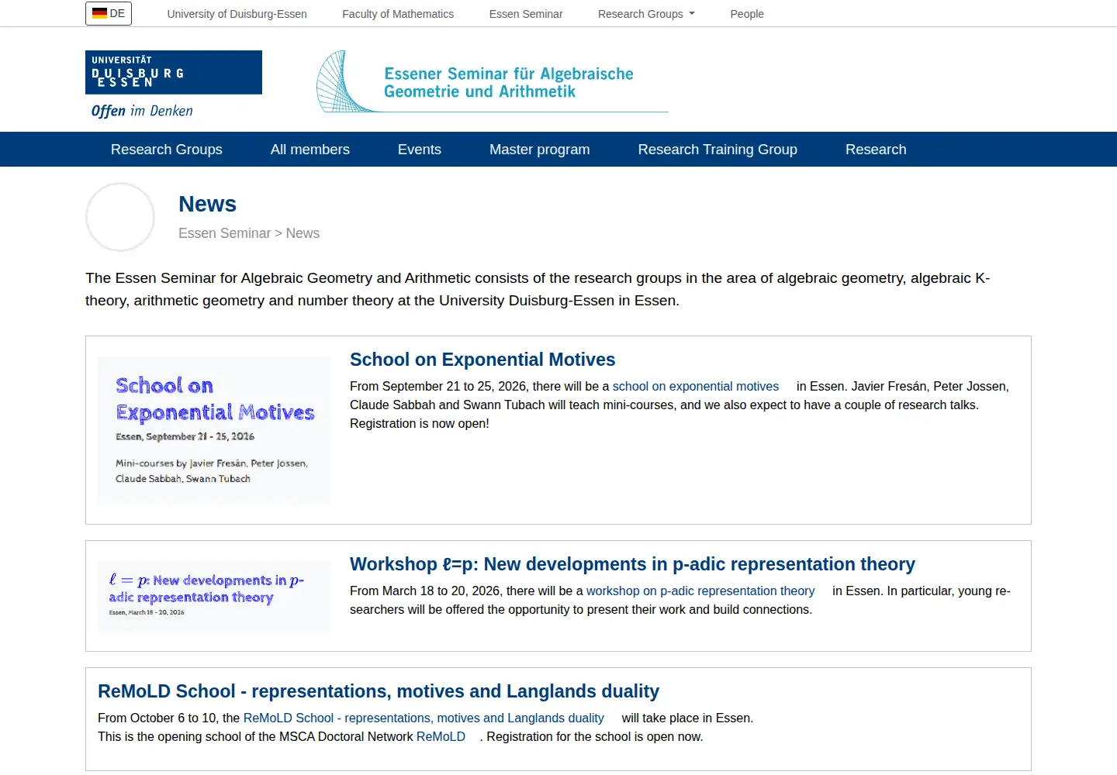This screenshot has height=775, width=1117.
Task: Click the round placeholder image beside News
Action: 120,217
